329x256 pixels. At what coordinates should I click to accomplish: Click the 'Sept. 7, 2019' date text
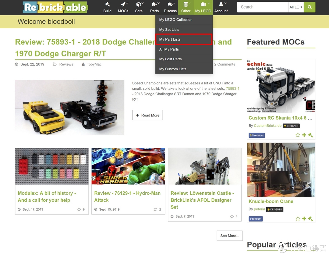tap(185, 216)
